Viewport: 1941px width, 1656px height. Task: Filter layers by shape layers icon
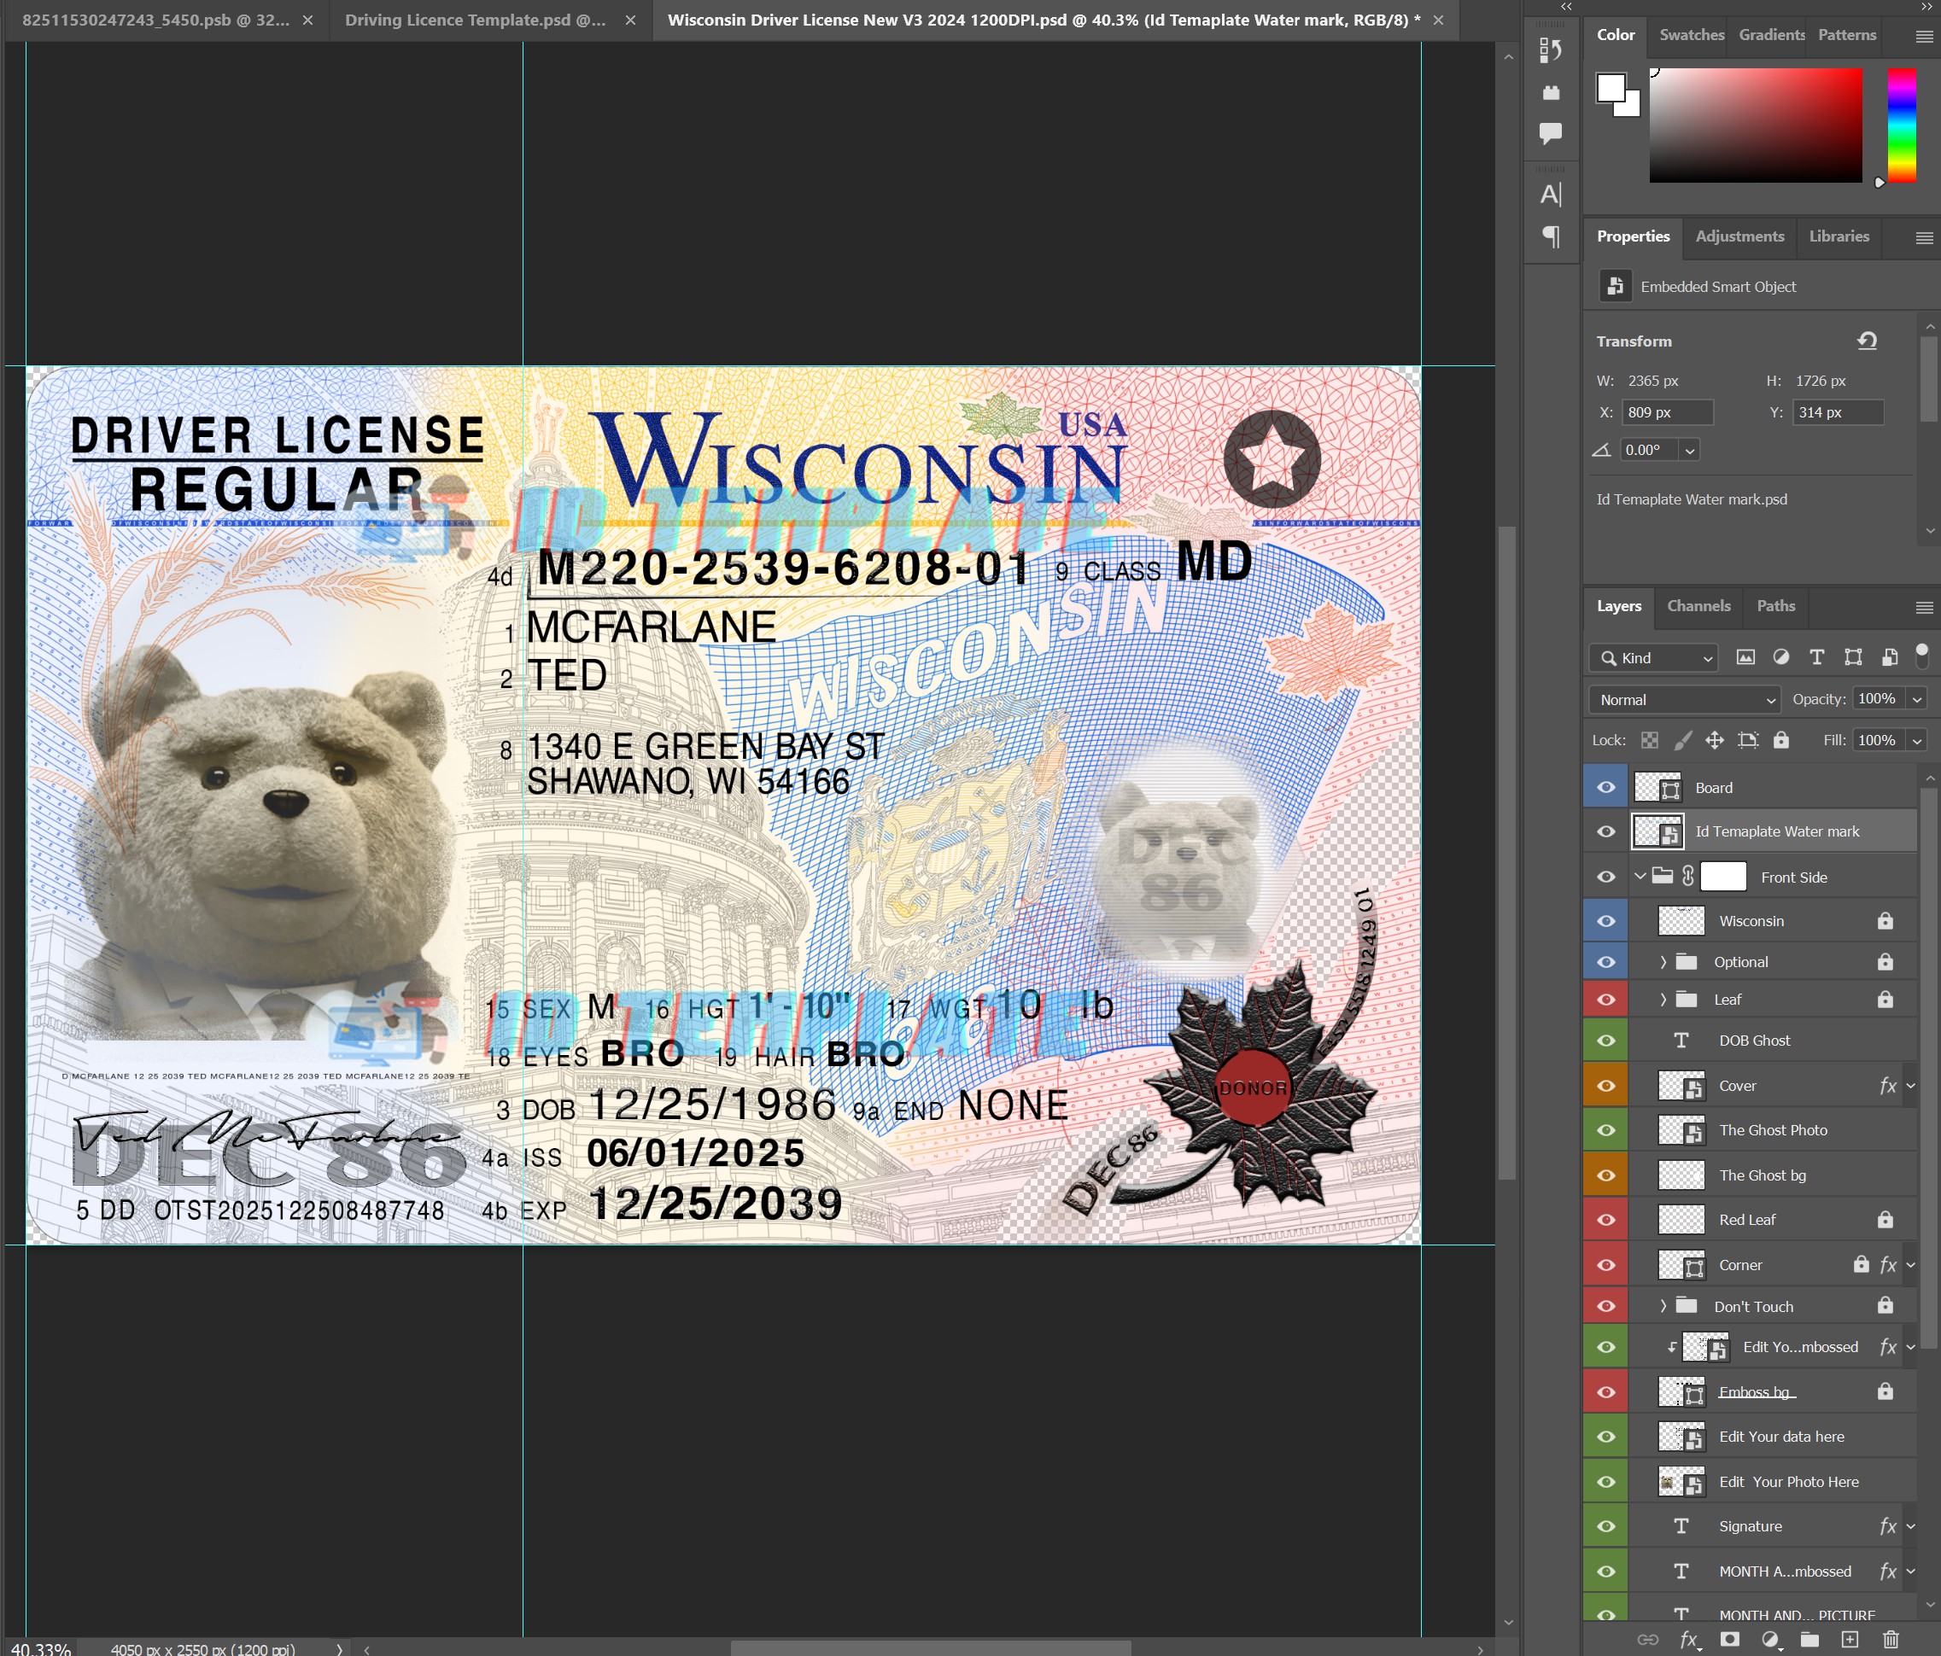pyautogui.click(x=1853, y=657)
